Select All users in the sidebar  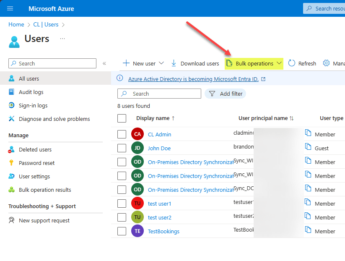(x=55, y=78)
